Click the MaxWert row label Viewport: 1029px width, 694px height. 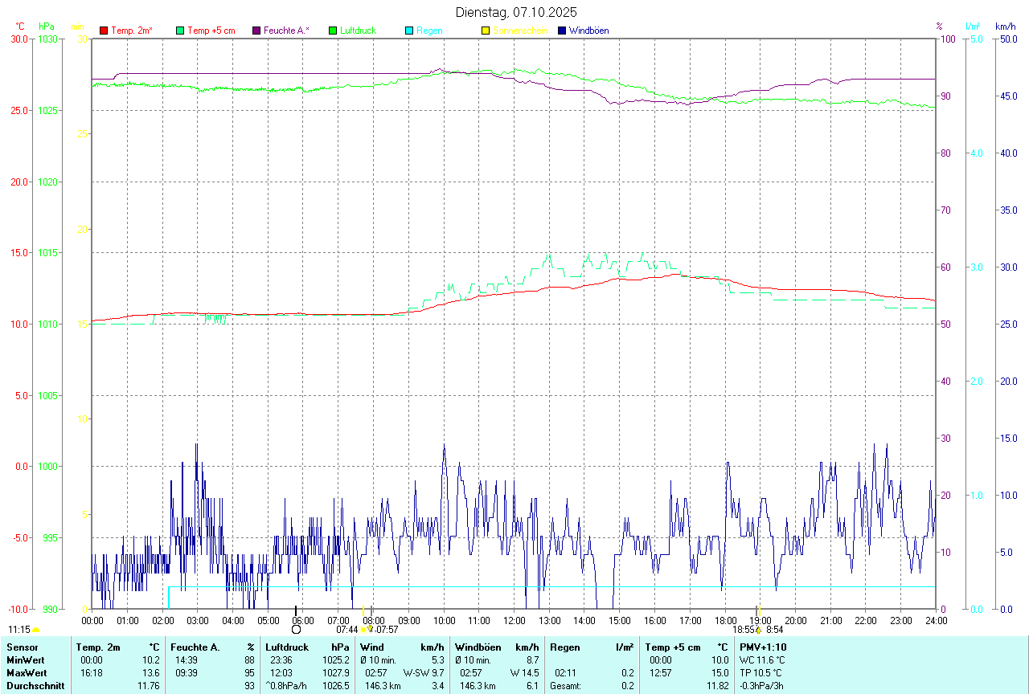coord(25,673)
